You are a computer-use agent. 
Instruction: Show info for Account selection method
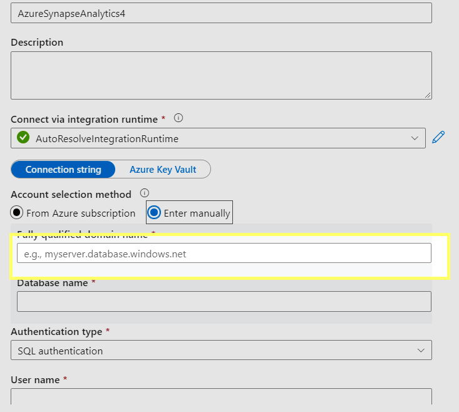tap(144, 193)
